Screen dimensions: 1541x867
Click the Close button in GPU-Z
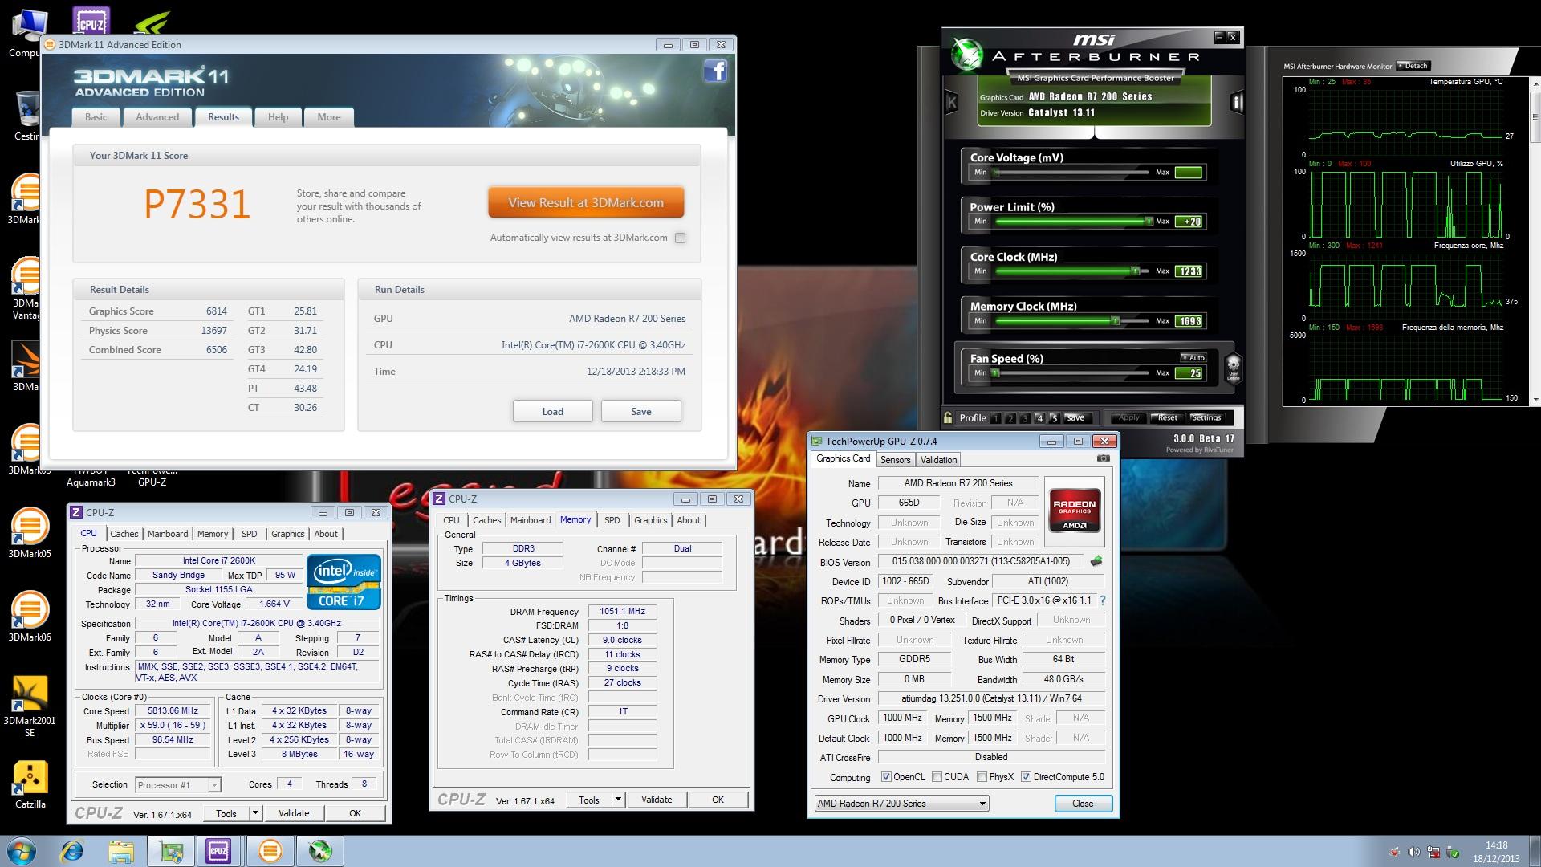1083,804
